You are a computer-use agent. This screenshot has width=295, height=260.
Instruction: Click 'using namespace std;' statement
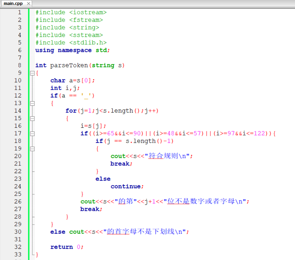coord(72,50)
